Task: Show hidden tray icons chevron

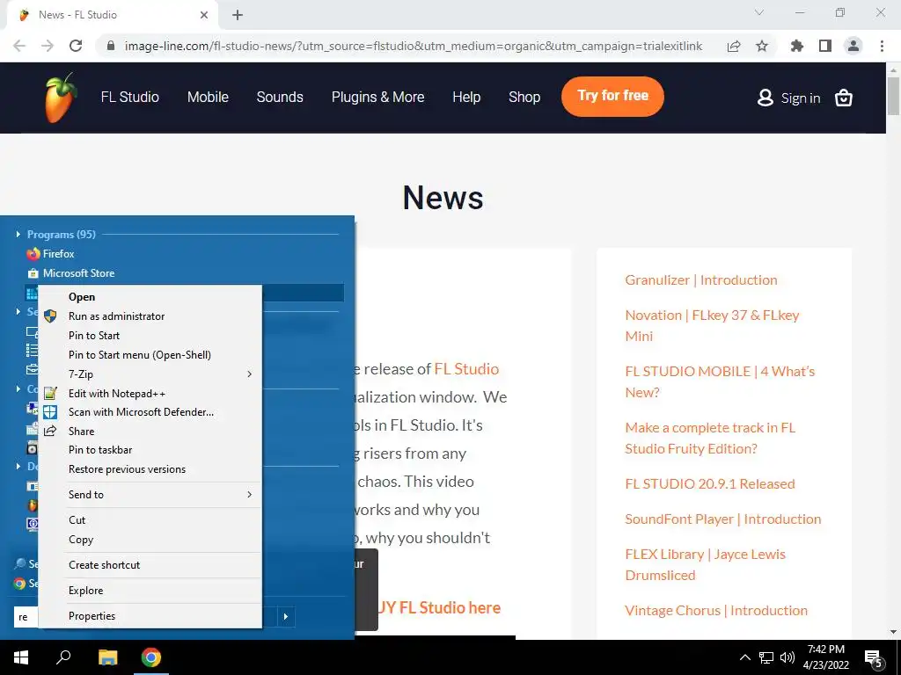Action: pos(744,657)
